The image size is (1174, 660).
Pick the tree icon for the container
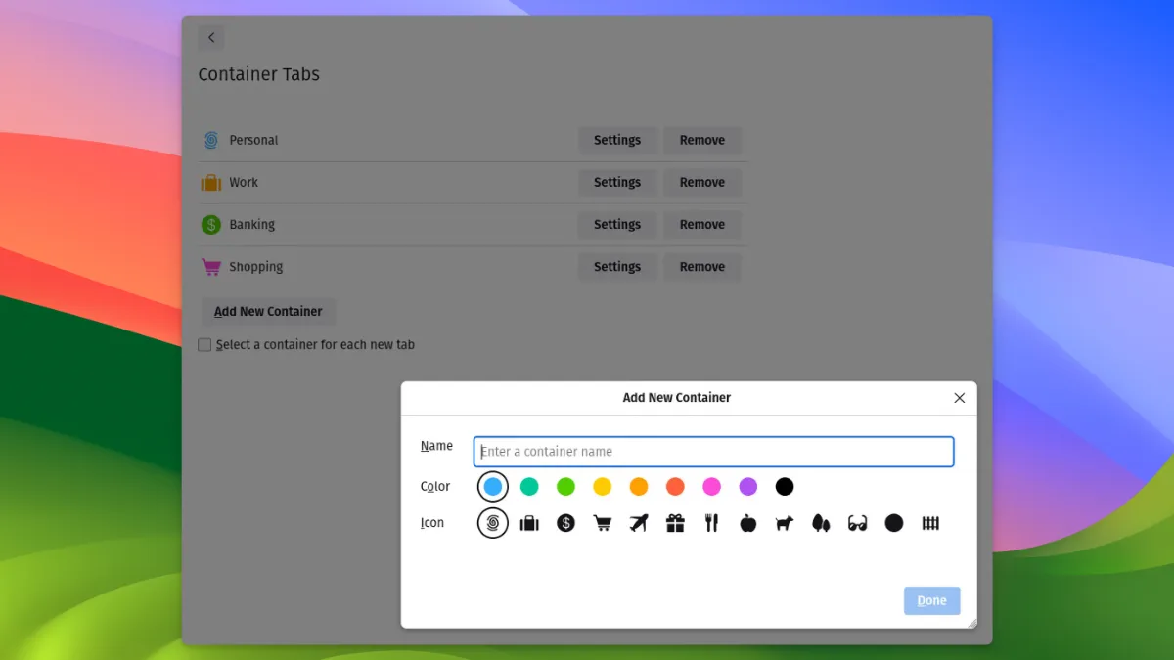[x=821, y=523]
